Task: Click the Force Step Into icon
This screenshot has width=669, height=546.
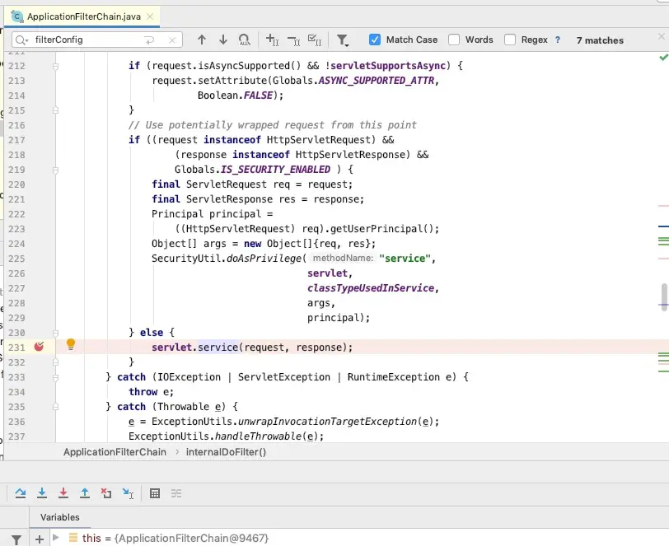Action: [63, 493]
